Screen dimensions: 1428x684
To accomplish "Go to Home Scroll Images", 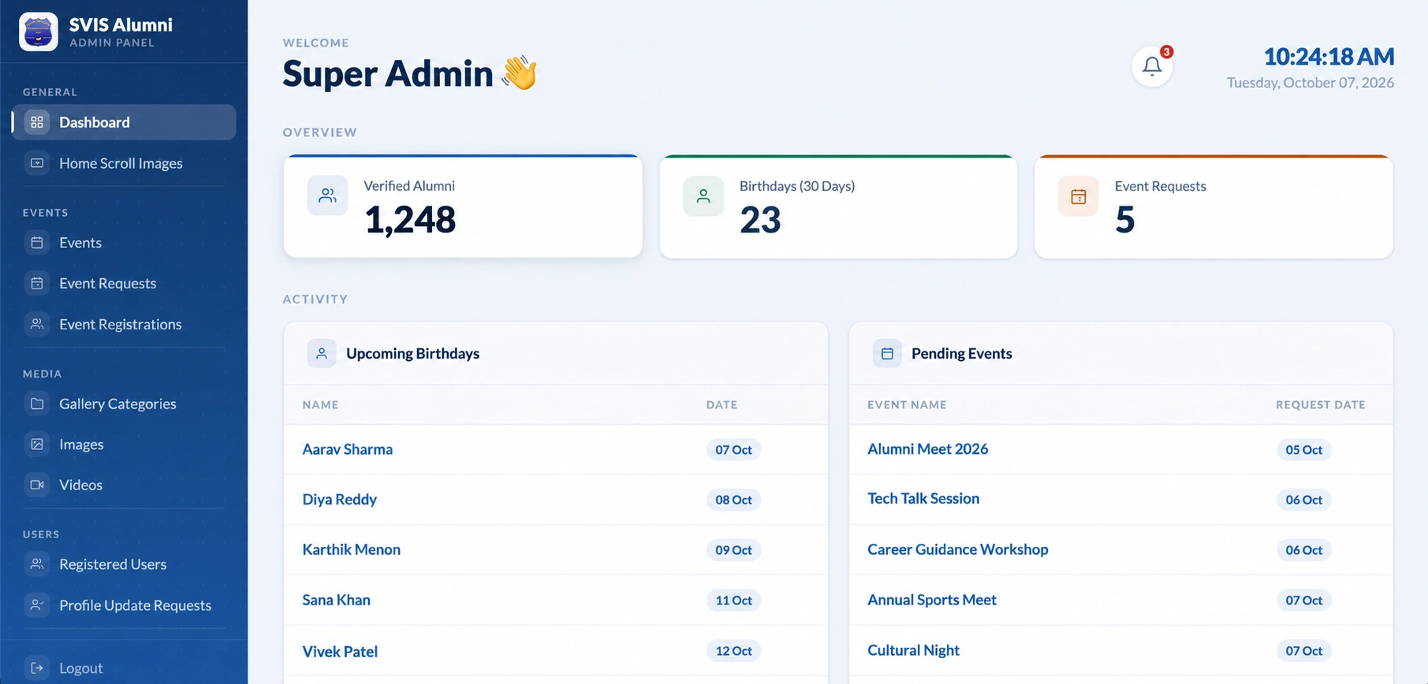I will [124, 163].
